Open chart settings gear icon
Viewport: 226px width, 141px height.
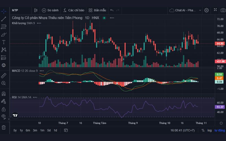(x=207, y=10)
